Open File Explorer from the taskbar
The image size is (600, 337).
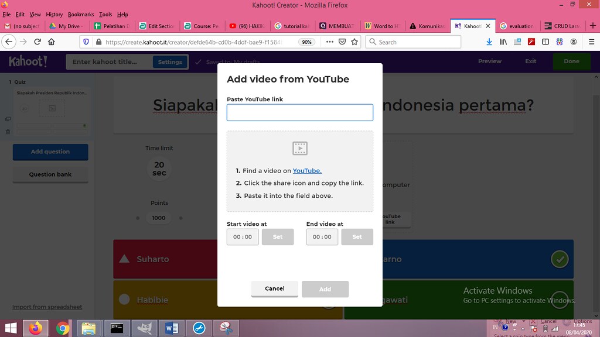click(89, 328)
